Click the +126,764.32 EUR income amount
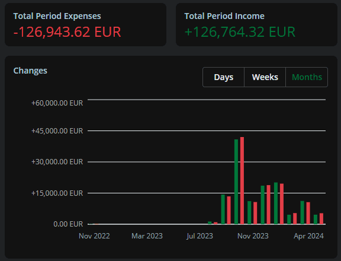 tap(240, 32)
